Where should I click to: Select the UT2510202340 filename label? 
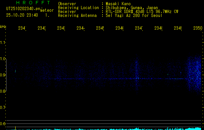(22, 8)
